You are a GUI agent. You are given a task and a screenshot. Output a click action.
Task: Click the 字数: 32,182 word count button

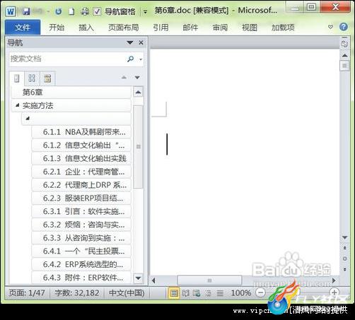(77, 293)
